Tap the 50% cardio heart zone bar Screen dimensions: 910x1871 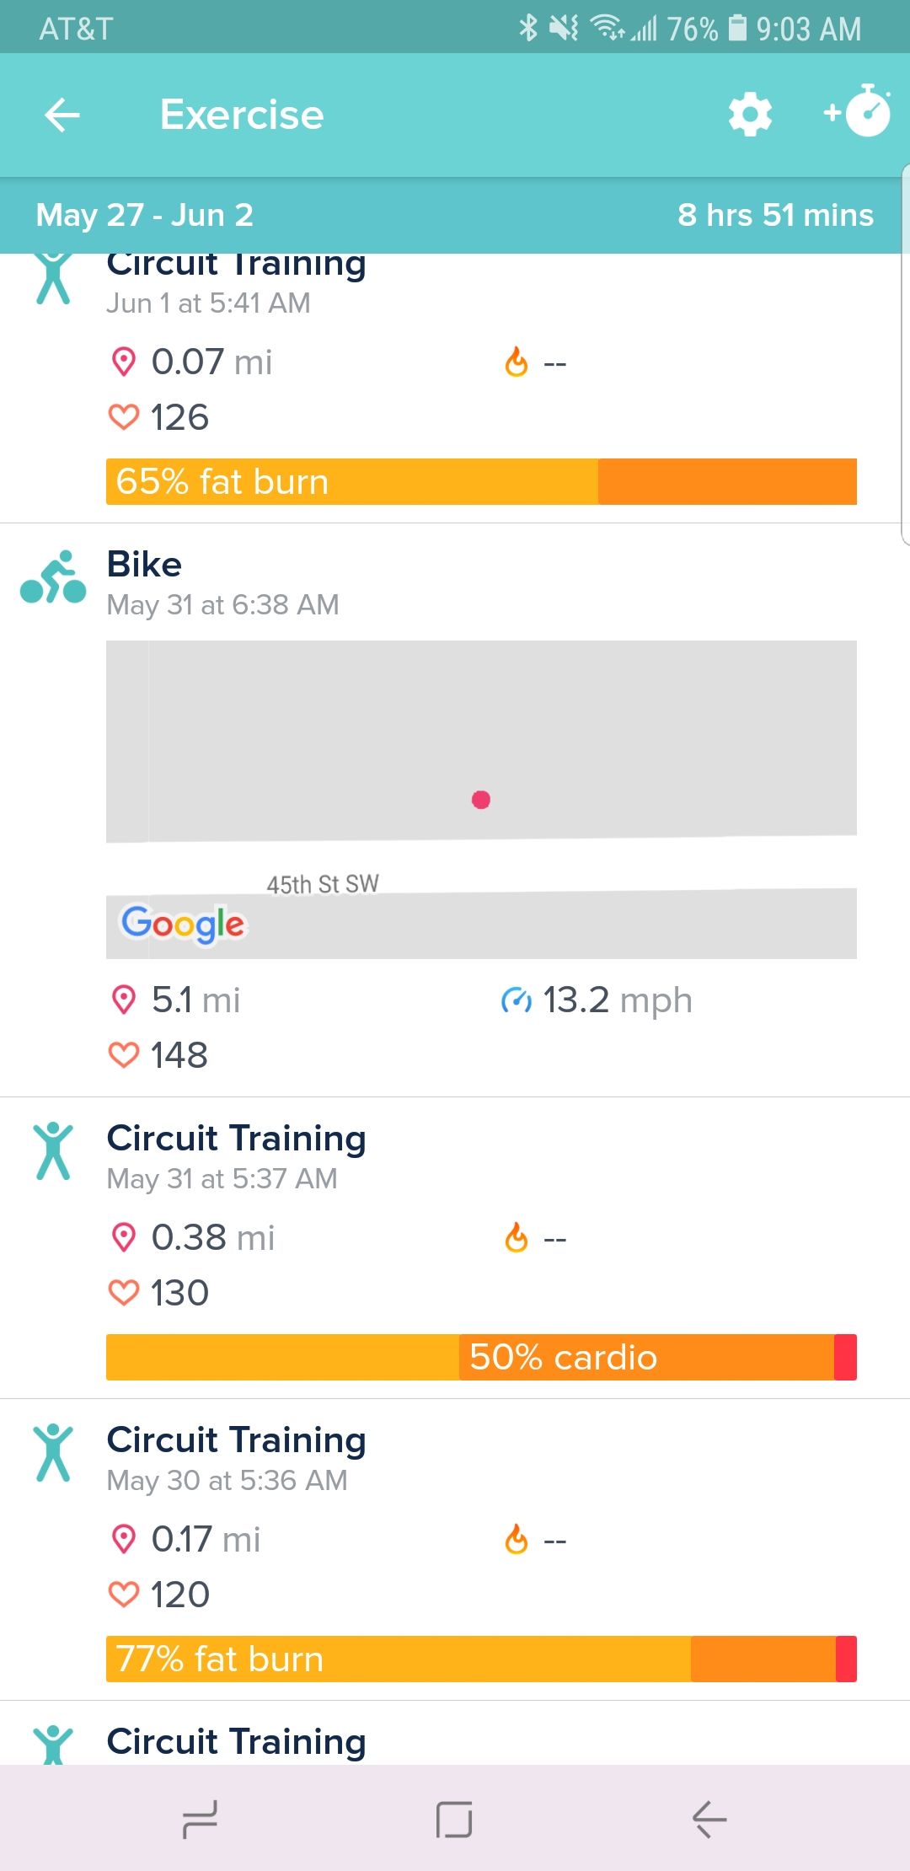pos(481,1357)
